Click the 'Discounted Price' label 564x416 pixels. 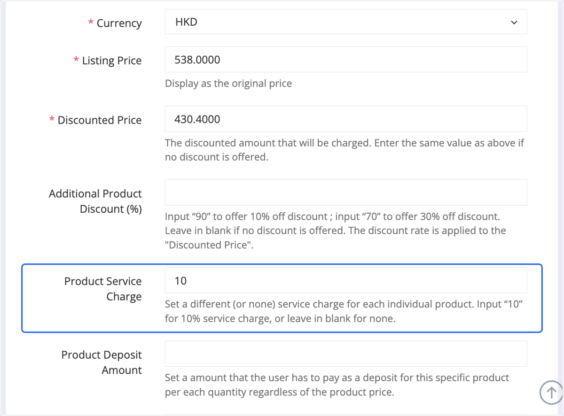coord(100,120)
